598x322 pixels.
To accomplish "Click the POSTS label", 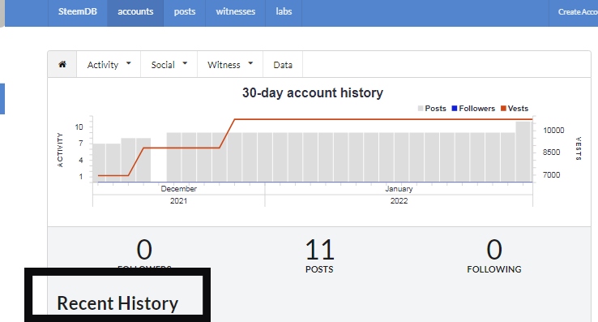I will [319, 269].
